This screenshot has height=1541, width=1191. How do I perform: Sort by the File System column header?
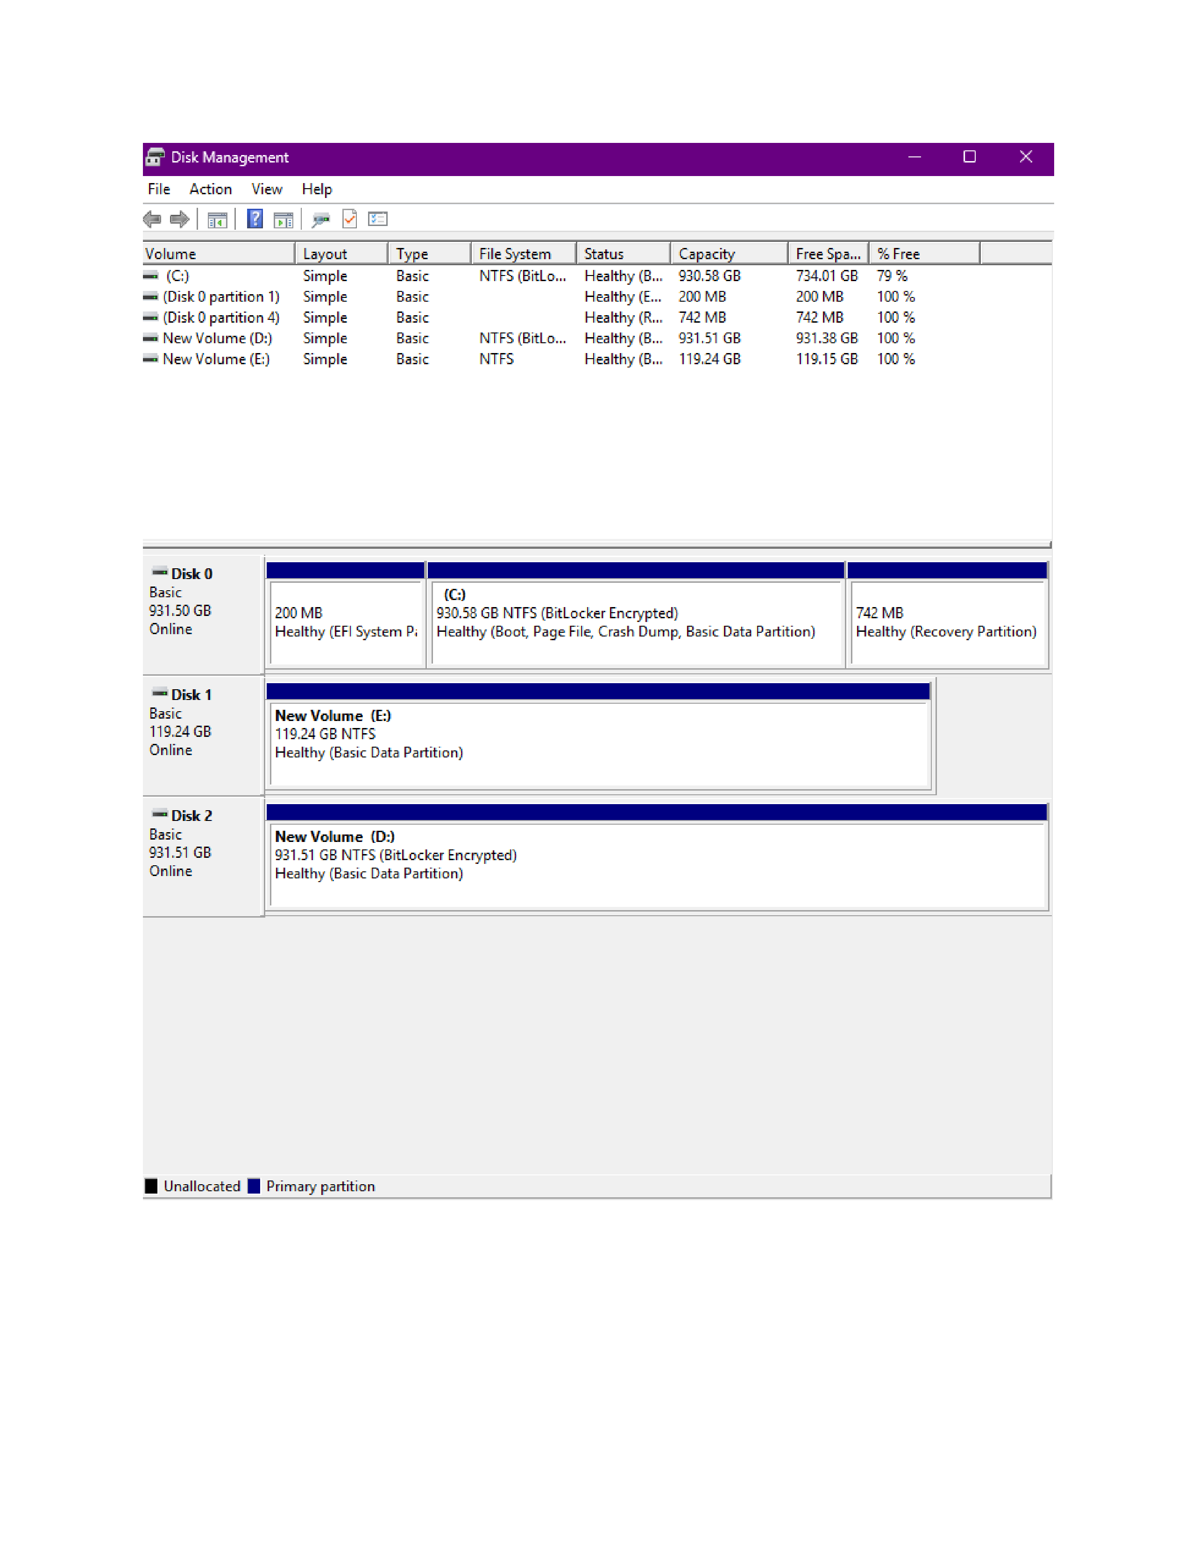(x=524, y=254)
